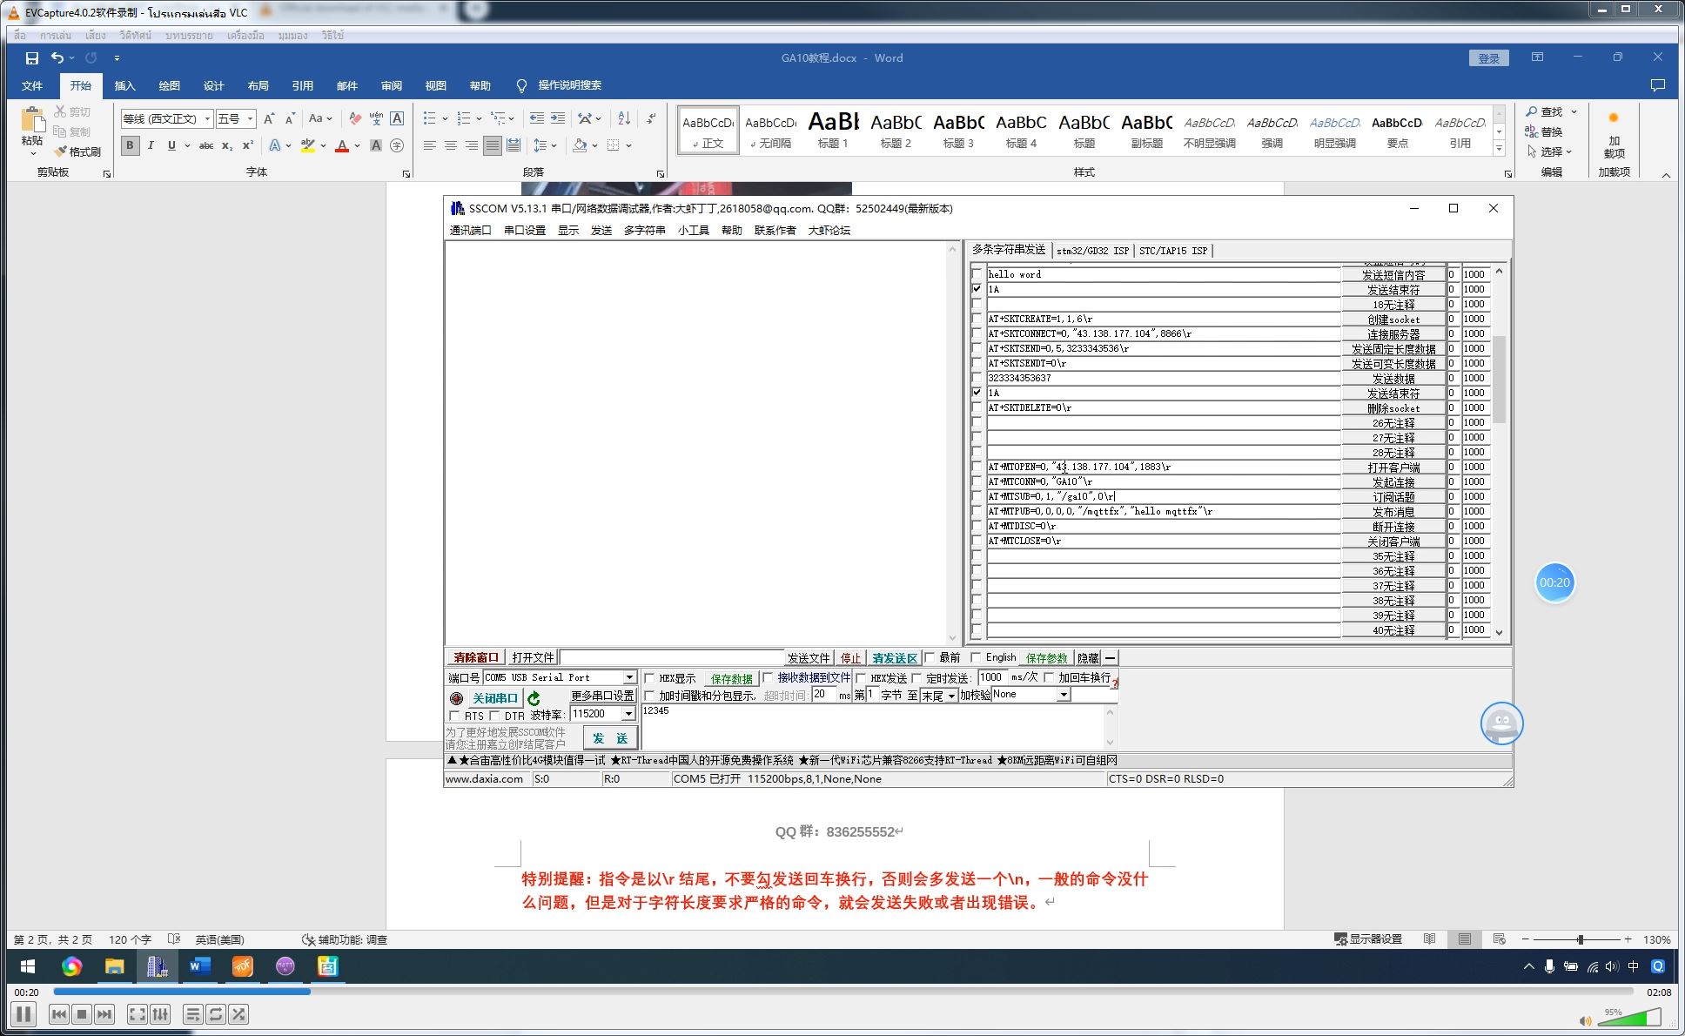Switch to the STC/IAP15 ISP tab
The height and width of the screenshot is (1036, 1685).
(x=1173, y=251)
